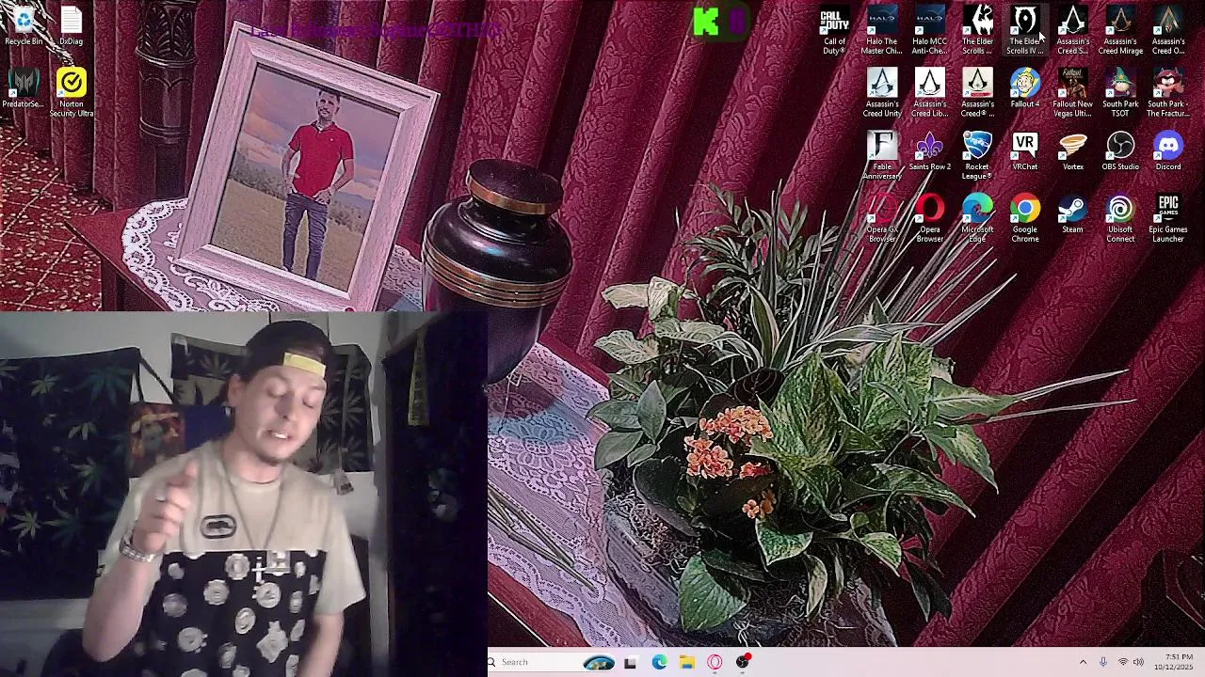The height and width of the screenshot is (677, 1205).
Task: Launch the Rocket League shortcut
Action: coord(977,156)
